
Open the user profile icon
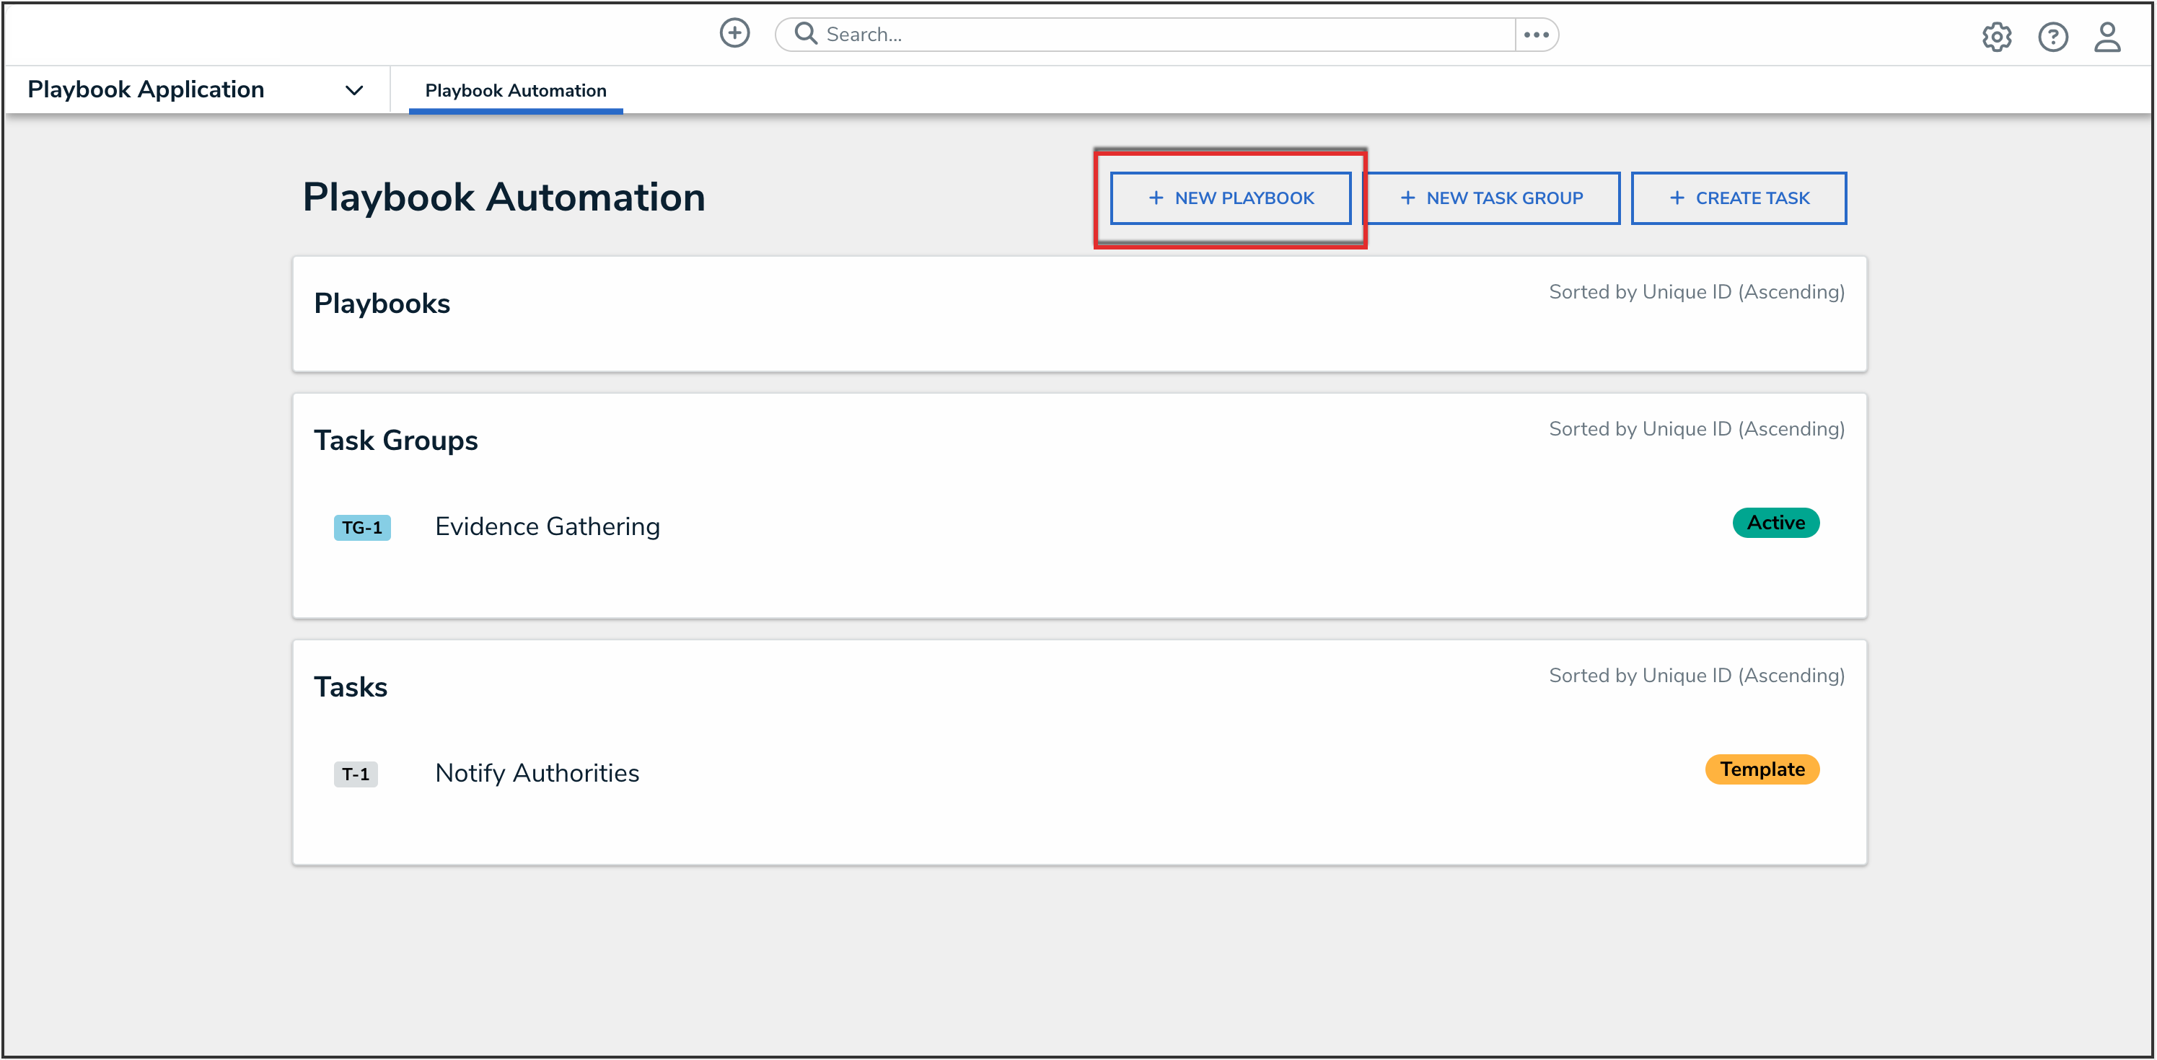(x=2107, y=37)
